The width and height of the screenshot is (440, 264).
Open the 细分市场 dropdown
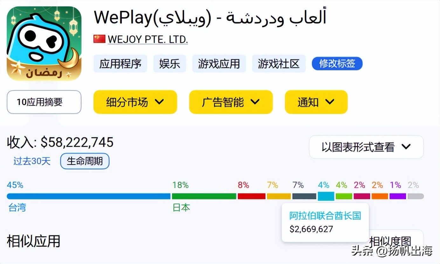pyautogui.click(x=135, y=102)
